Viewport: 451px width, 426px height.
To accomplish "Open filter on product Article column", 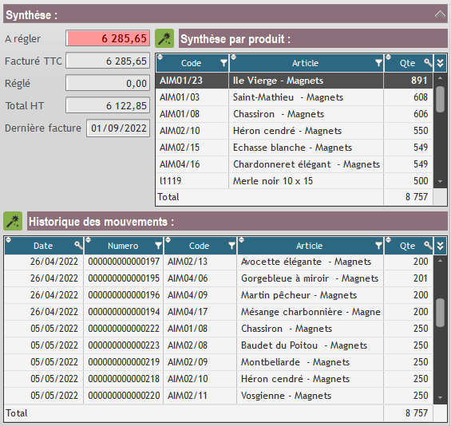I will pos(378,63).
